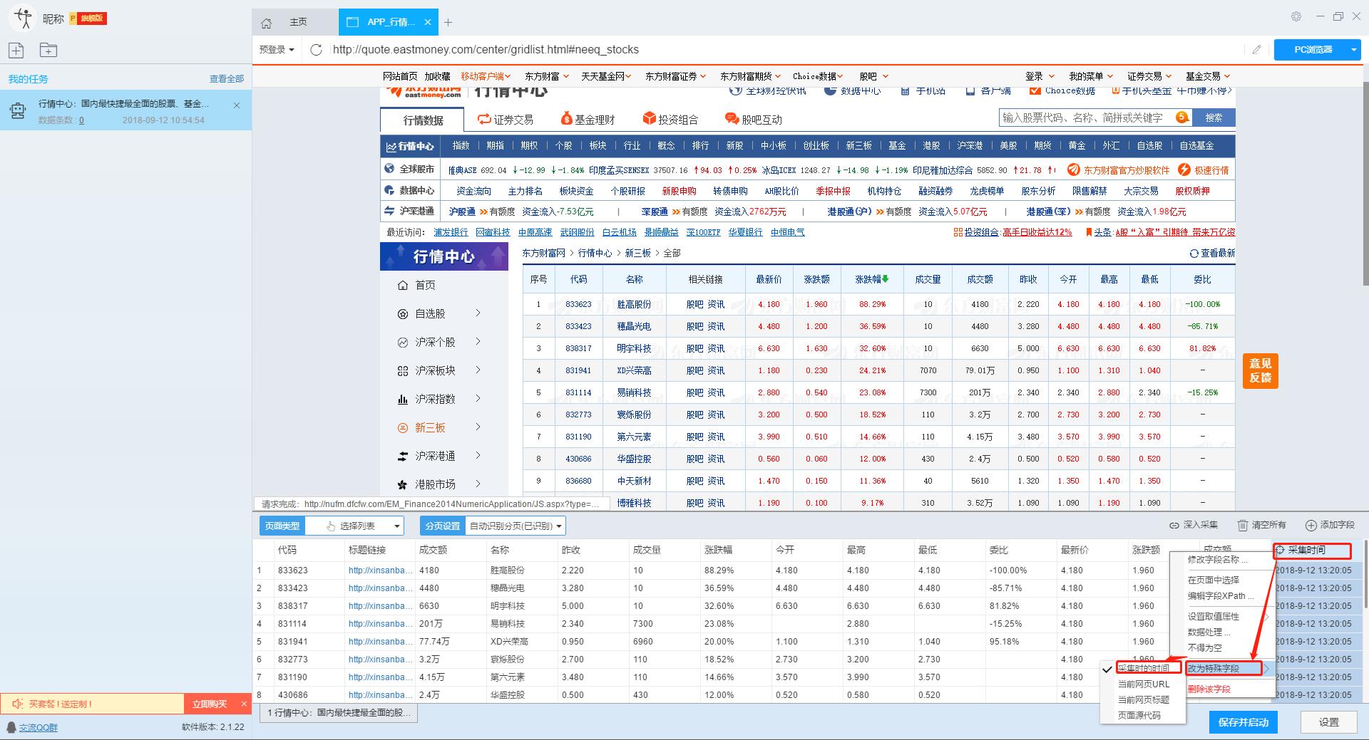Click the 深入采集 icon button
The width and height of the screenshot is (1369, 740).
tap(1194, 525)
